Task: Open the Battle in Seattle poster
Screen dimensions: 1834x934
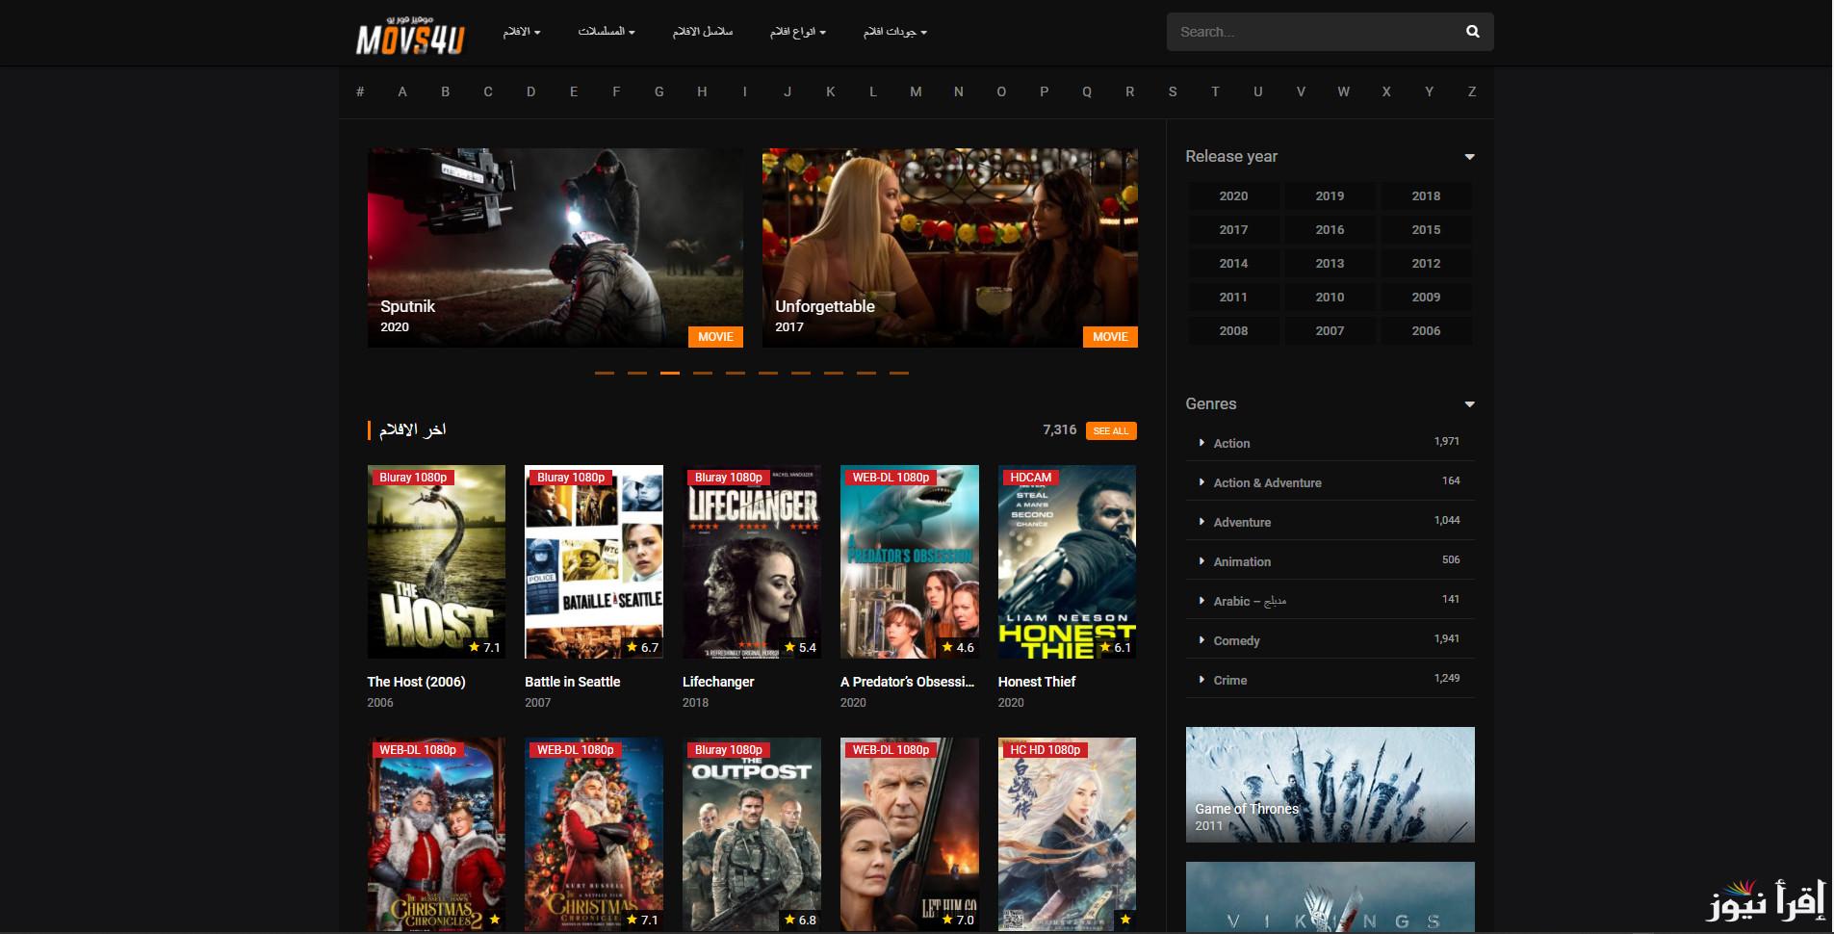Action: coord(594,562)
